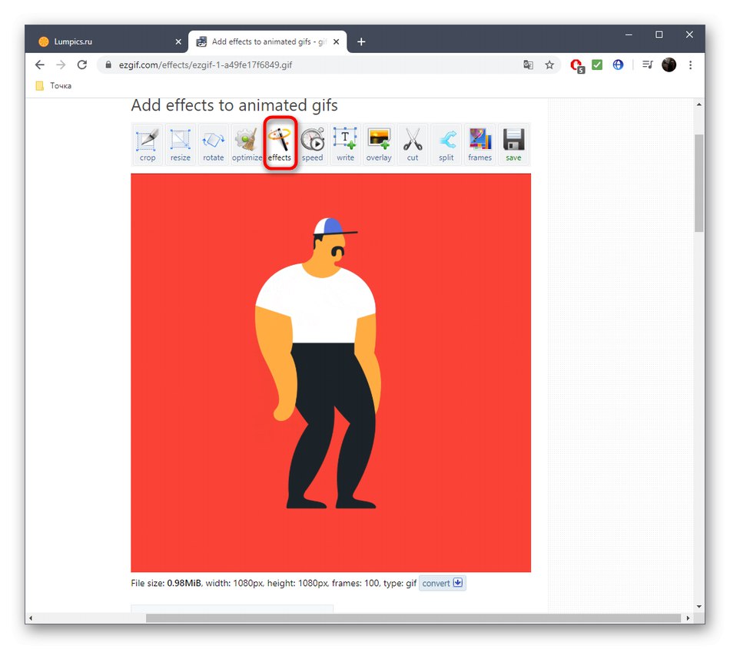Image resolution: width=730 pixels, height=649 pixels.
Task: Select the write tool to add text
Action: [x=345, y=144]
